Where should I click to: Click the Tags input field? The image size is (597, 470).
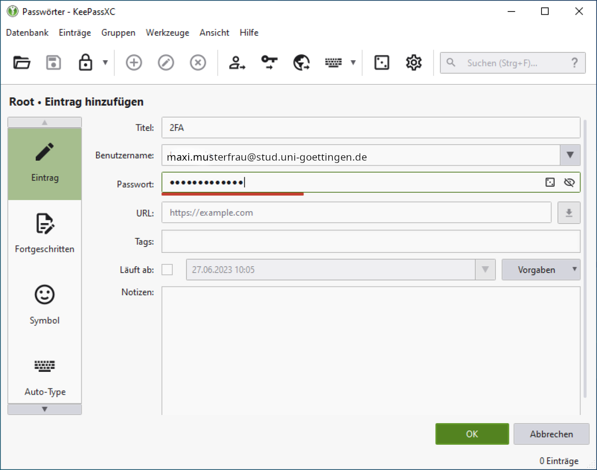(371, 241)
